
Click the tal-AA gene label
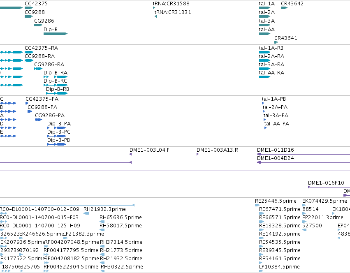[x=267, y=30]
